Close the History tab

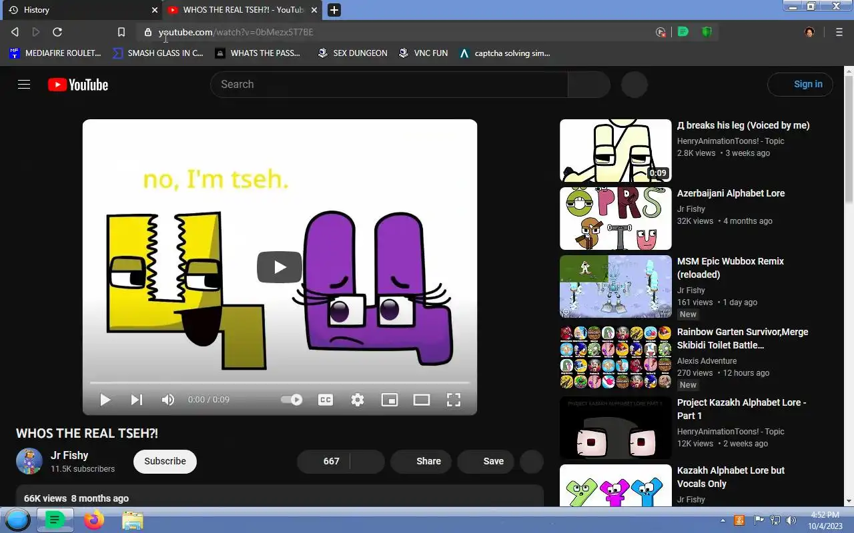tap(155, 10)
